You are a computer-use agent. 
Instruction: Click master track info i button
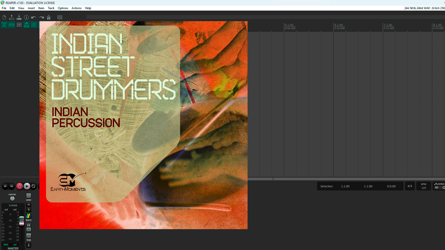(x=29, y=245)
